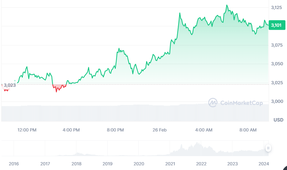
Task: Select 2024 on the history timeline
Action: pyautogui.click(x=264, y=164)
